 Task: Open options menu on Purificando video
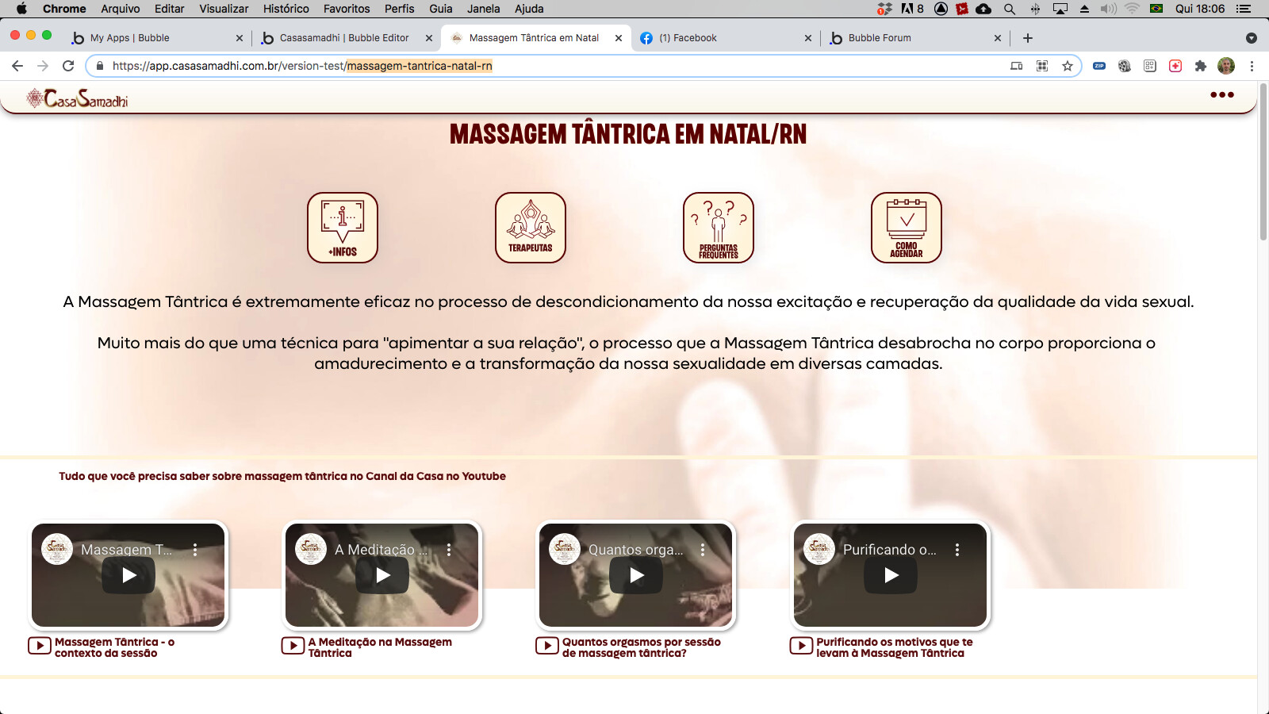coord(957,550)
